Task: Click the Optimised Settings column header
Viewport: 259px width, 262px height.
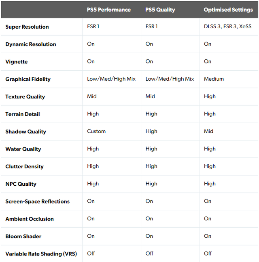Action: point(228,9)
